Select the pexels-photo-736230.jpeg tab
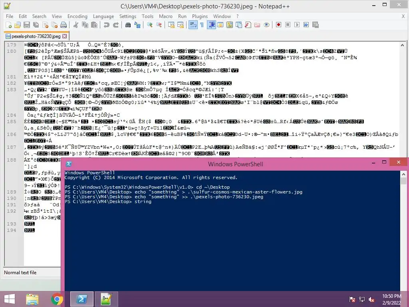This screenshot has width=409, height=307. click(36, 36)
